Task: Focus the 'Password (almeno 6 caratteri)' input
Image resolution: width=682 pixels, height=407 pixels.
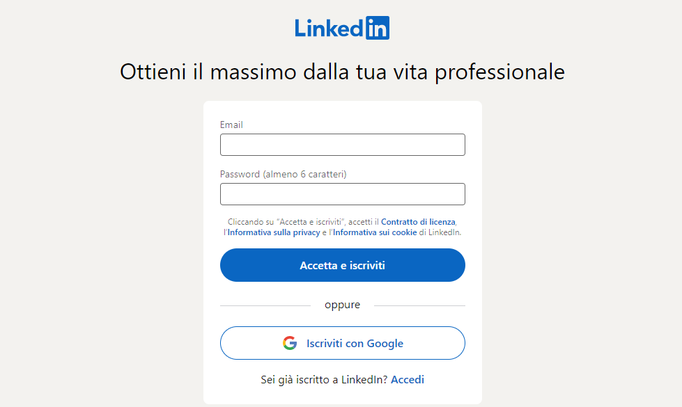Action: [x=342, y=193]
